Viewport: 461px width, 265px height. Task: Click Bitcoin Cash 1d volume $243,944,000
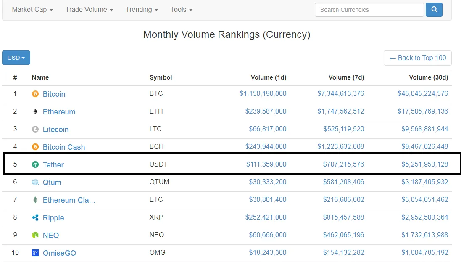(266, 147)
